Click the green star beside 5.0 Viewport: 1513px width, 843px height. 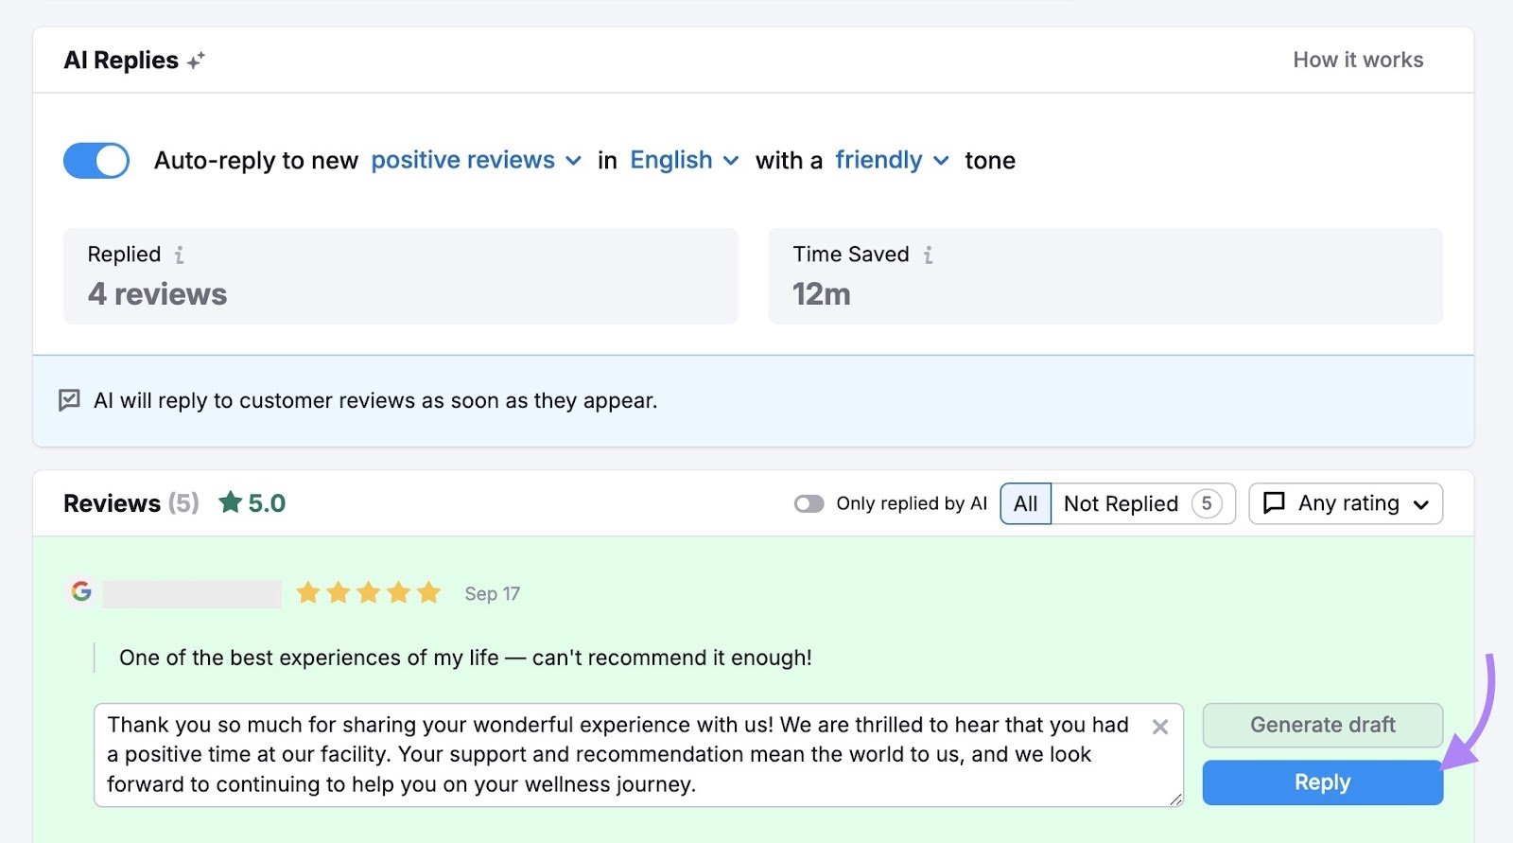pyautogui.click(x=230, y=502)
